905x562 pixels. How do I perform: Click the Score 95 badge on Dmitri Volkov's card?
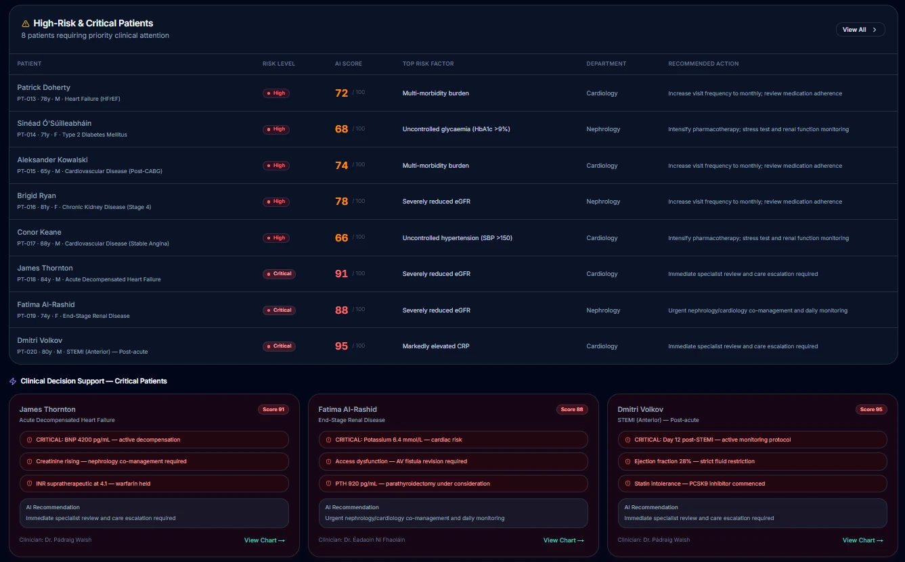pyautogui.click(x=872, y=409)
